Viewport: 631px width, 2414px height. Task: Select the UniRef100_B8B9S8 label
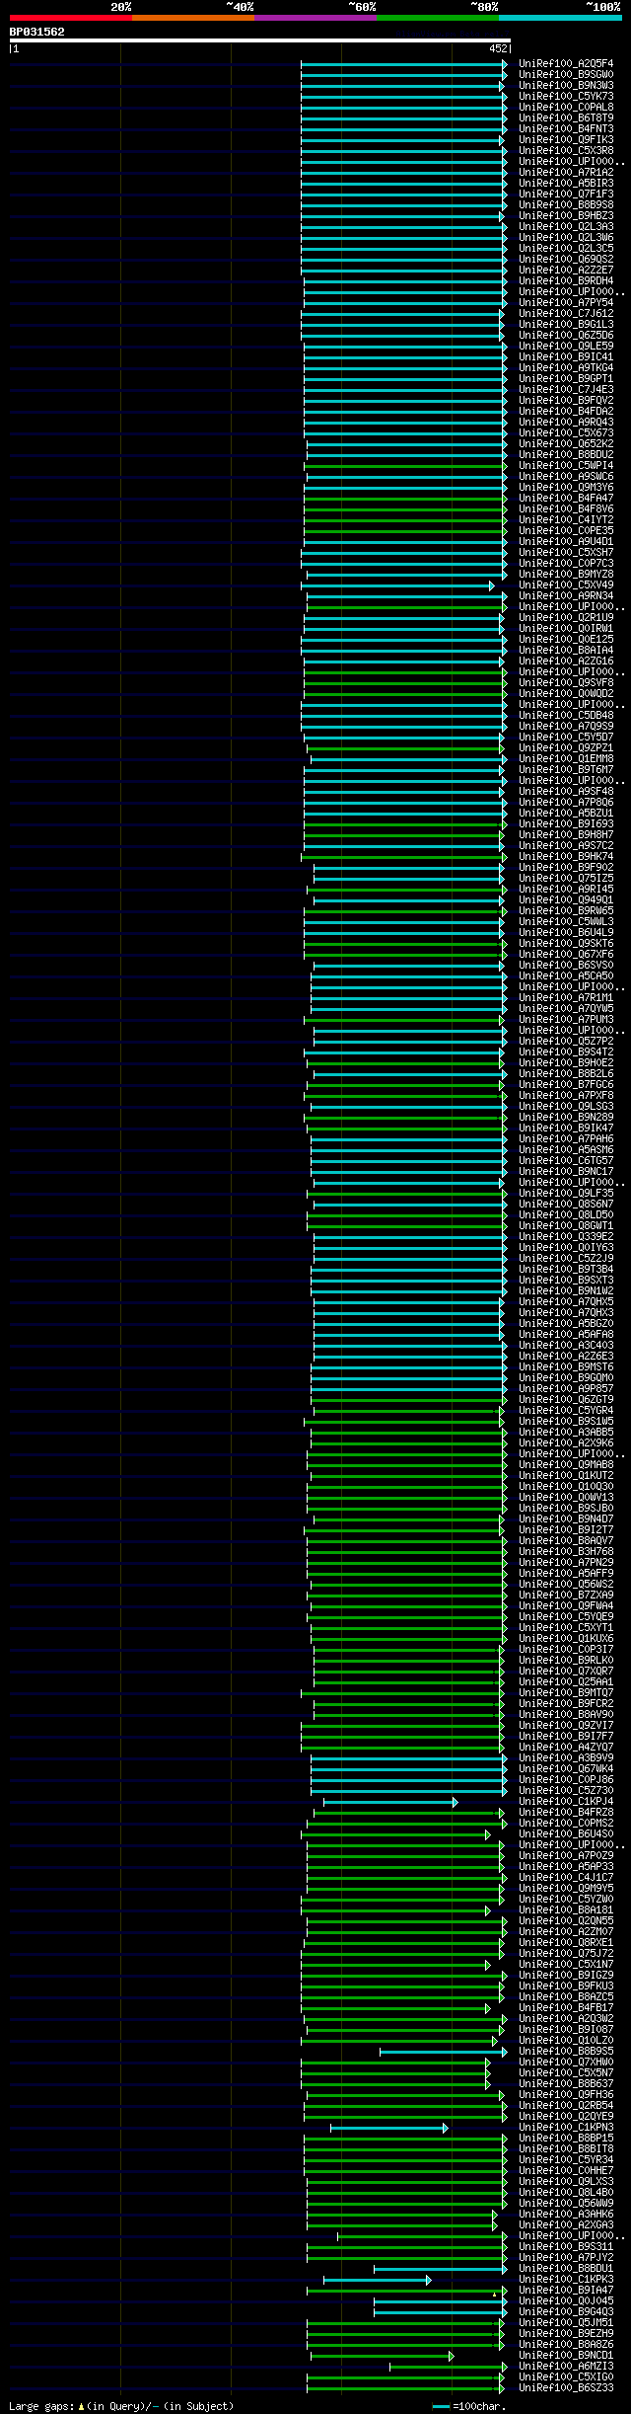(x=566, y=205)
